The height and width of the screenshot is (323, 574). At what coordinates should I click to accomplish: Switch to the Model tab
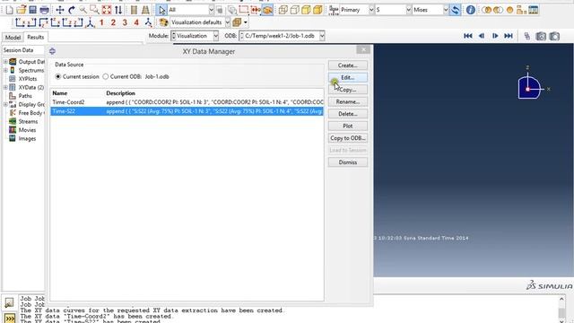[x=13, y=38]
